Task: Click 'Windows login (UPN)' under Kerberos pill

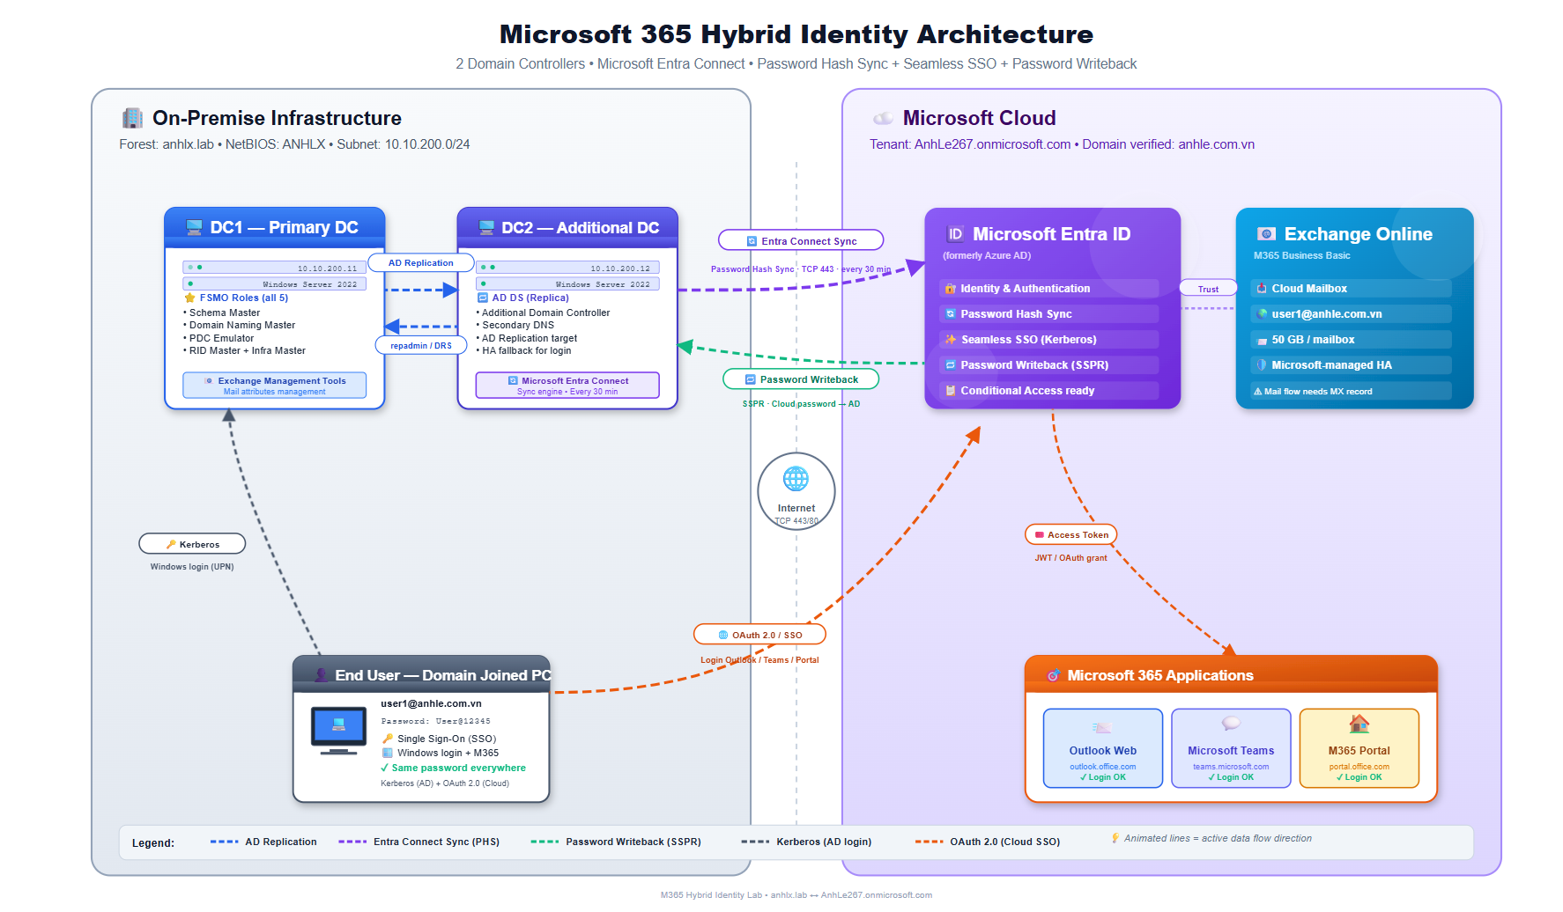Action: [x=192, y=567]
